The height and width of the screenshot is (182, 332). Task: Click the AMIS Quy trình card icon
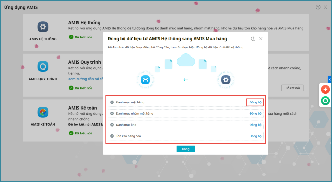(43, 67)
